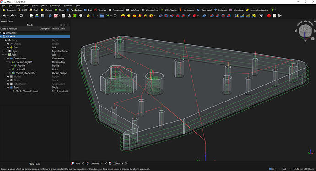
Task: Click the Refresh/recompute icon
Action: (x=22, y=16)
